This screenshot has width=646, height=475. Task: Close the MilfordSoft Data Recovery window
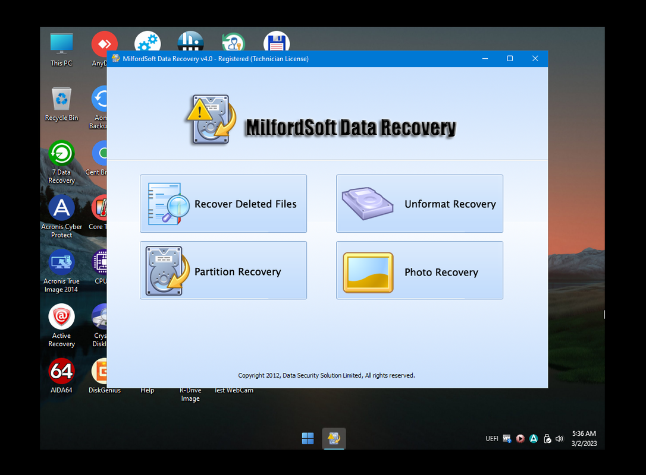(x=535, y=59)
